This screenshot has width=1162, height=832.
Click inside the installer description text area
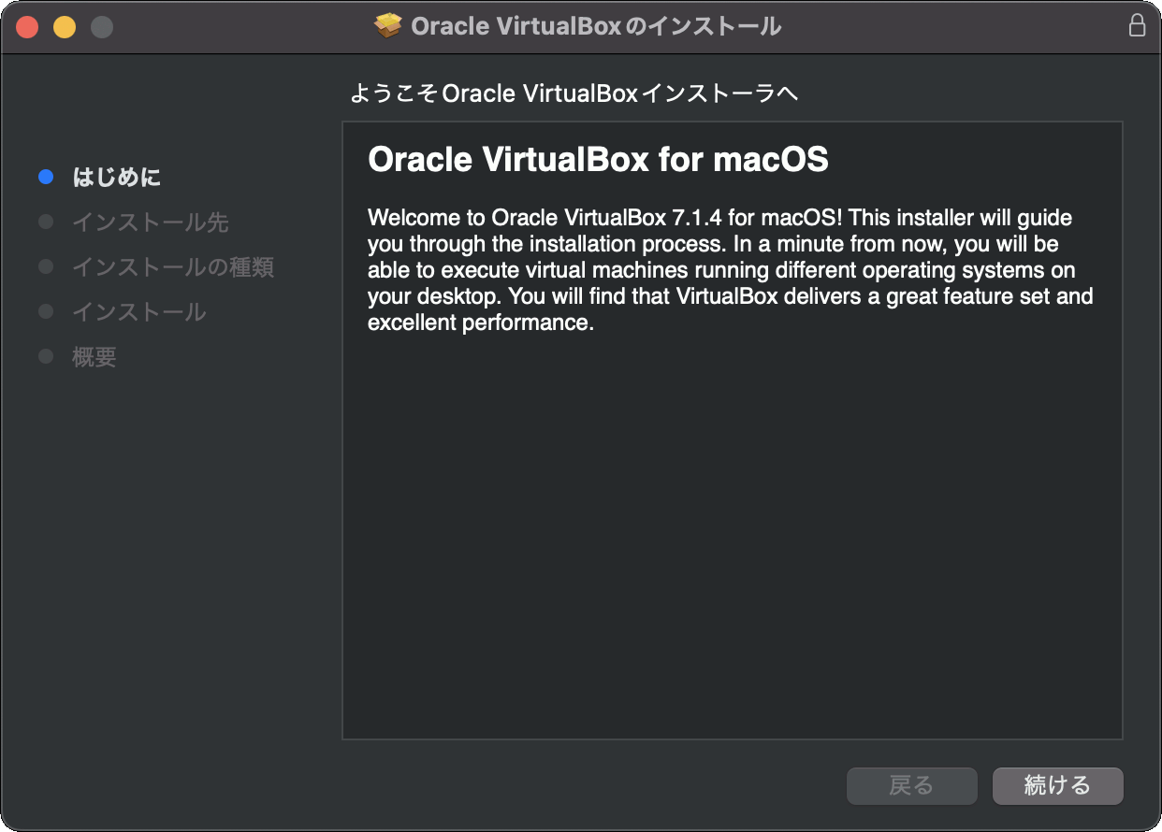tap(730, 269)
